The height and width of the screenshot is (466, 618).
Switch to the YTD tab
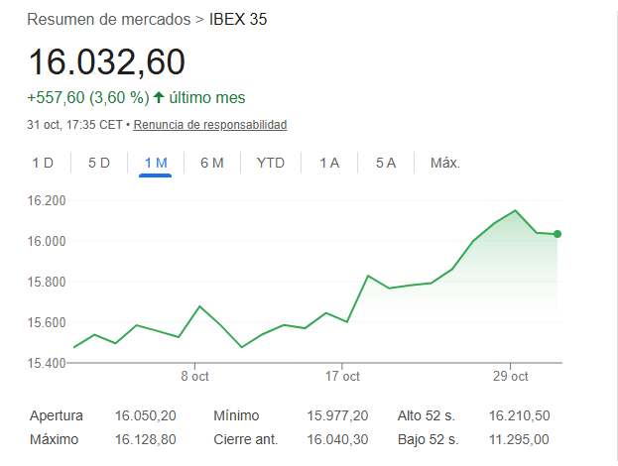[x=271, y=163]
